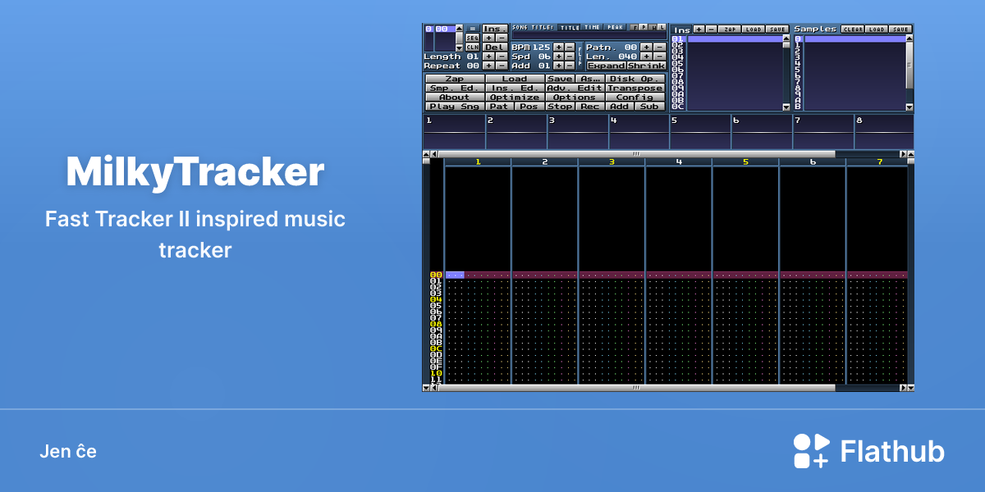Click Zap in the instrument header
Screen dimensions: 985x492
[x=730, y=29]
